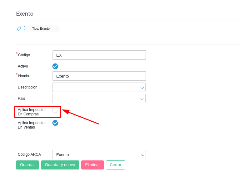Click the Código ARCA label text
Screen dimensions: 239x177
(x=29, y=154)
